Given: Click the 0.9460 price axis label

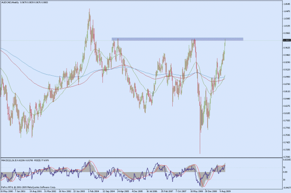Looking at the screenshot, I should (x=287, y=55).
